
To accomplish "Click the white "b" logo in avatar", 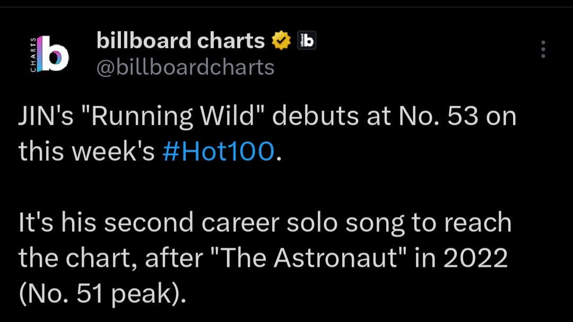I will pyautogui.click(x=54, y=54).
